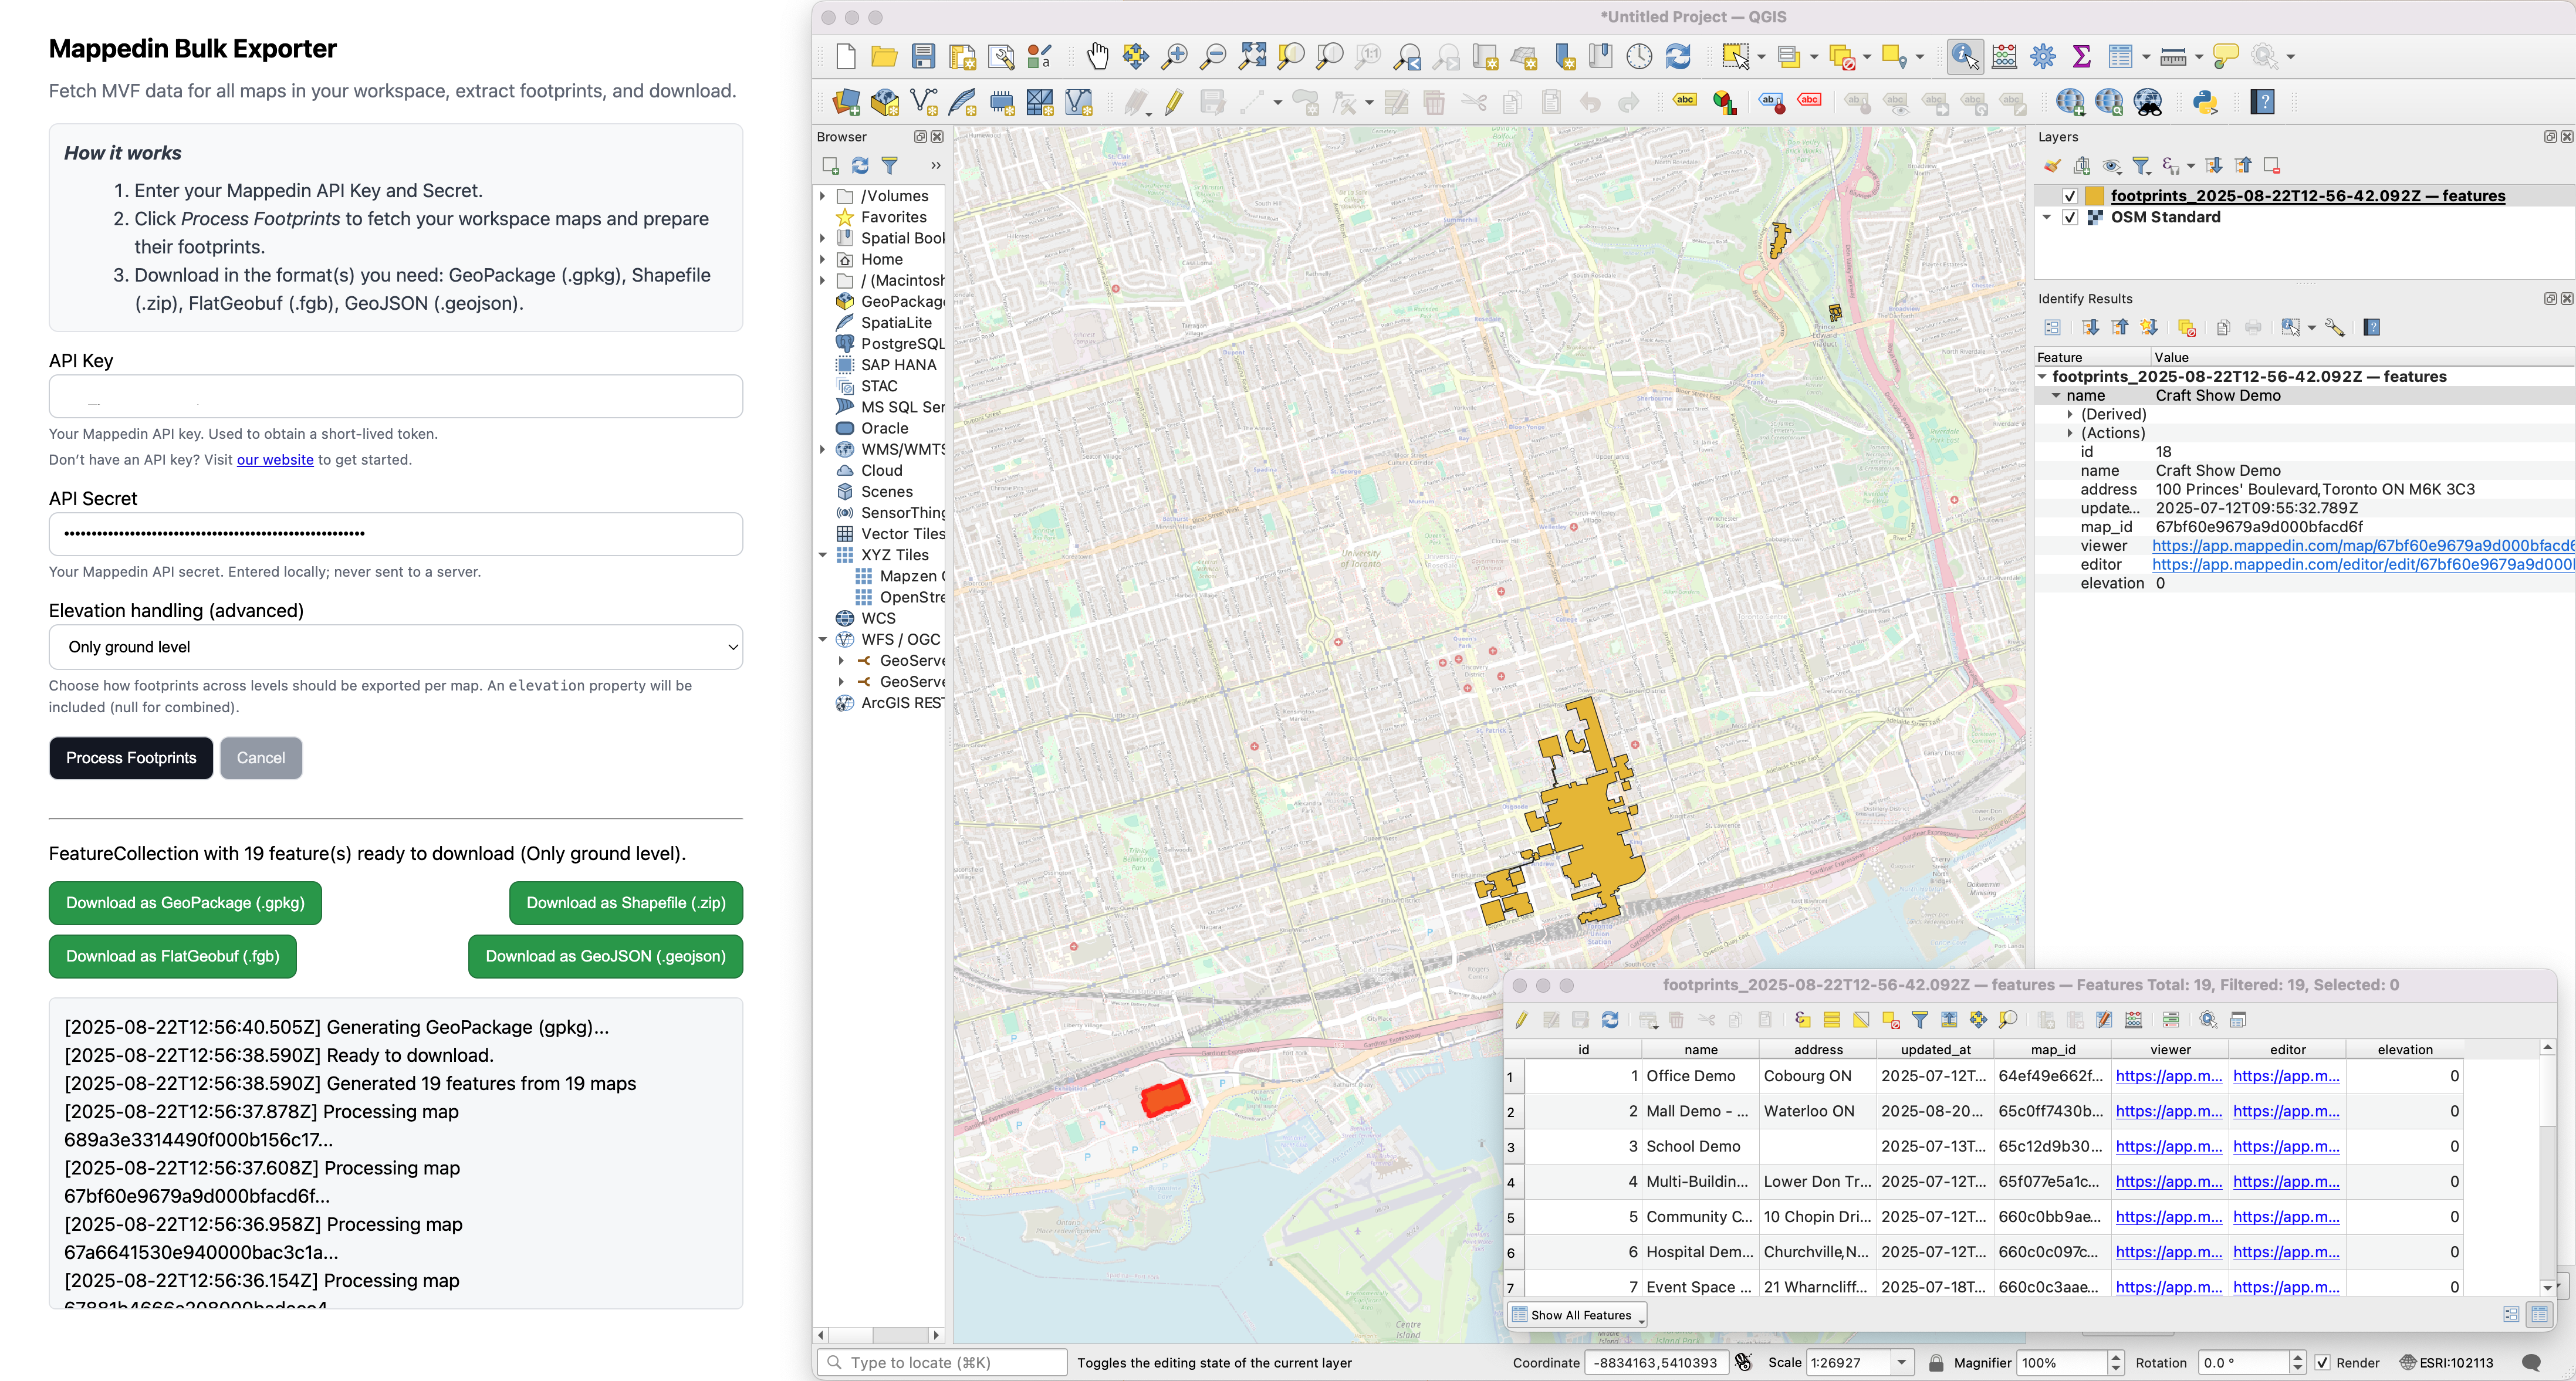Activate the Zoom Out magnifier tool

[1213, 56]
